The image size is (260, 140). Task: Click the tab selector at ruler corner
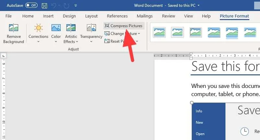4,56
